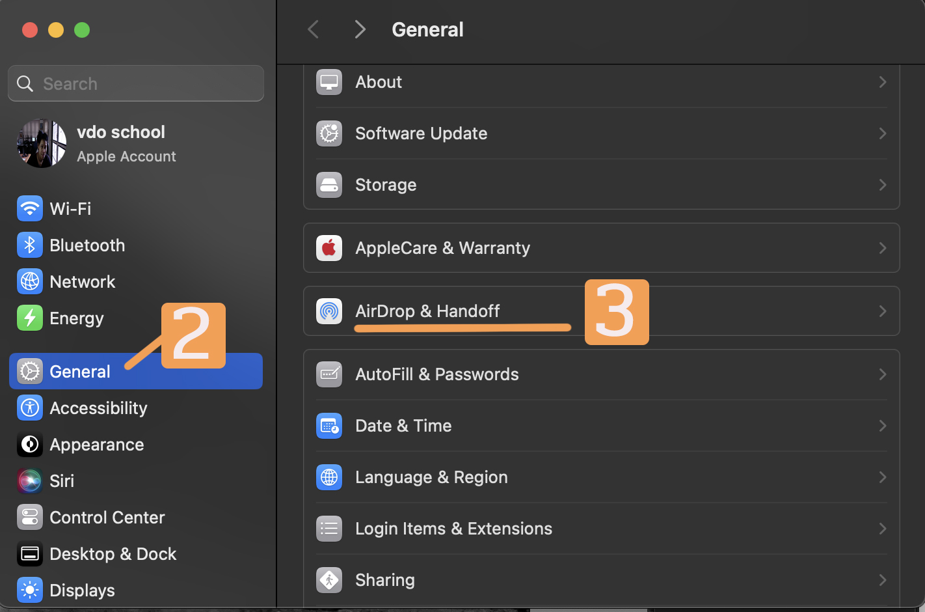The image size is (925, 612).
Task: Click the General window title text
Action: click(428, 30)
